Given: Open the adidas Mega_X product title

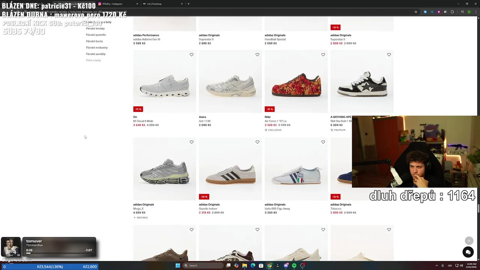Looking at the screenshot, I should [x=138, y=208].
